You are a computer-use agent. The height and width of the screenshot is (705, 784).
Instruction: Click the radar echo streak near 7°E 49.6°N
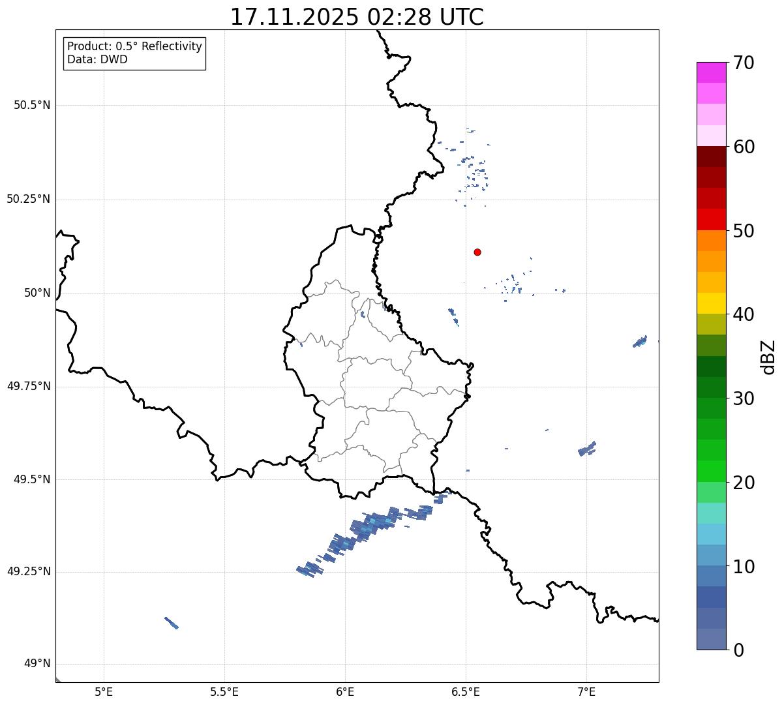[x=587, y=449]
